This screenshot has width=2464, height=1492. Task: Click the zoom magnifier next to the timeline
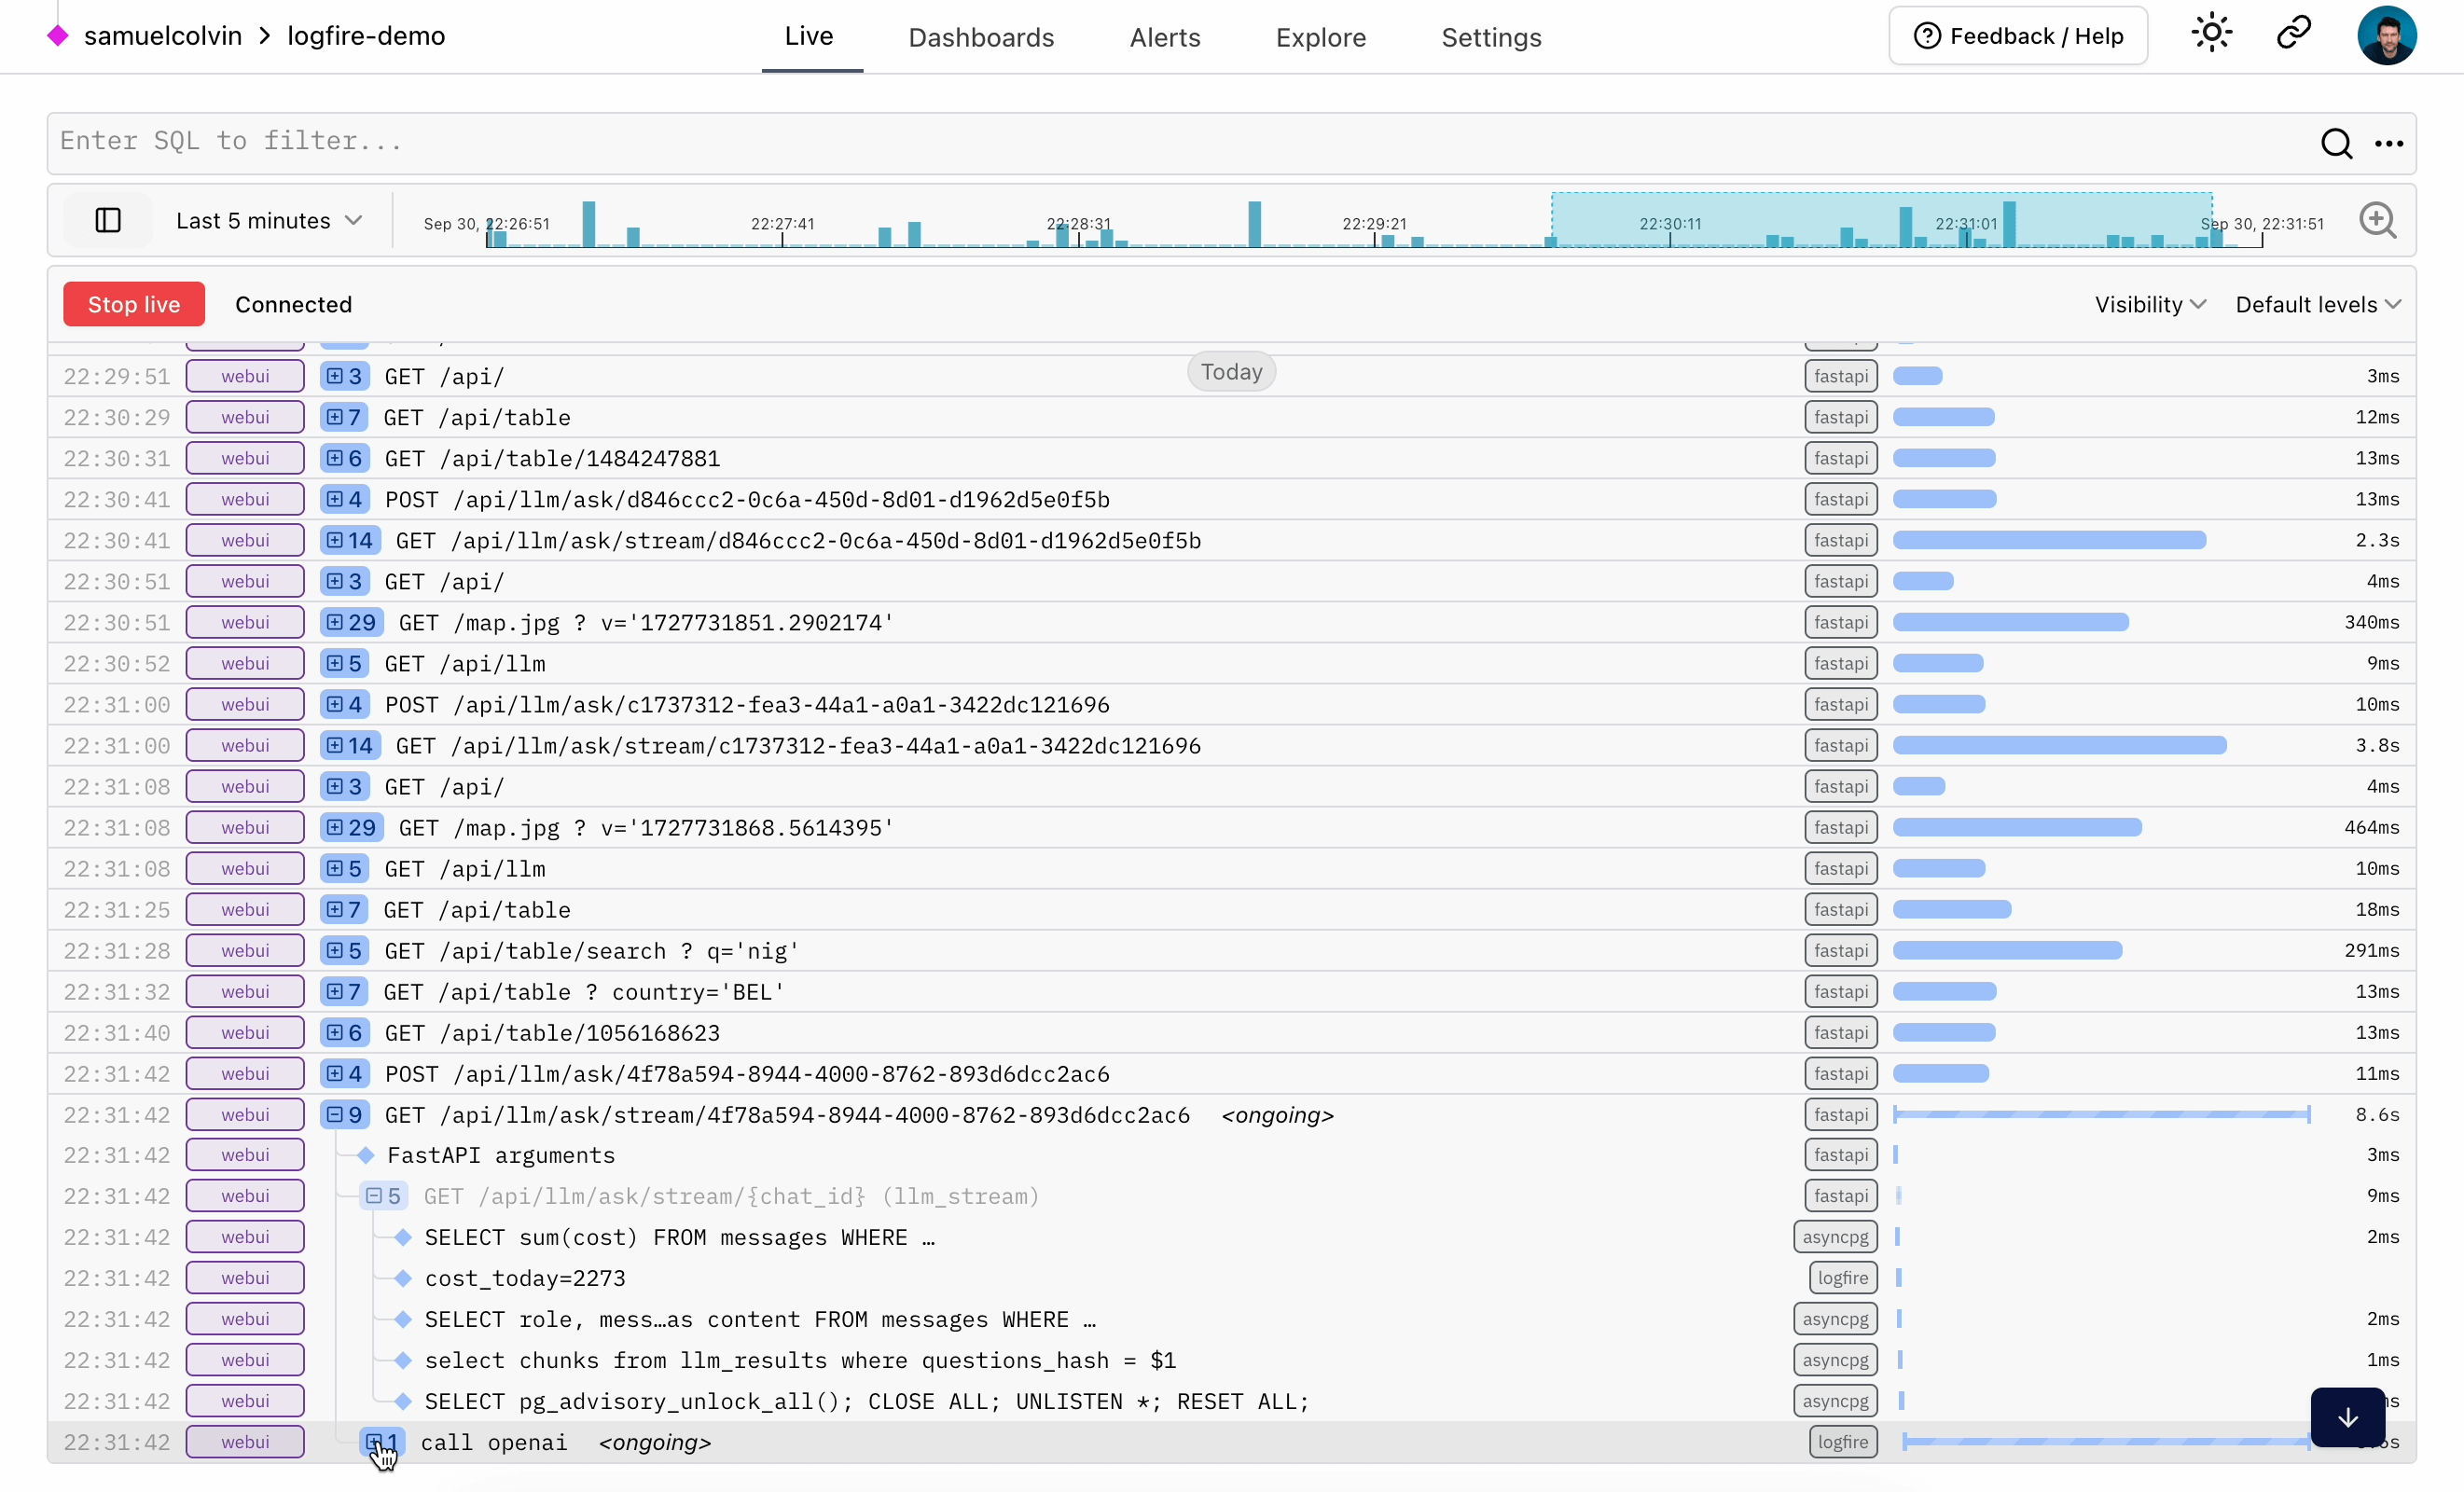(x=2379, y=220)
